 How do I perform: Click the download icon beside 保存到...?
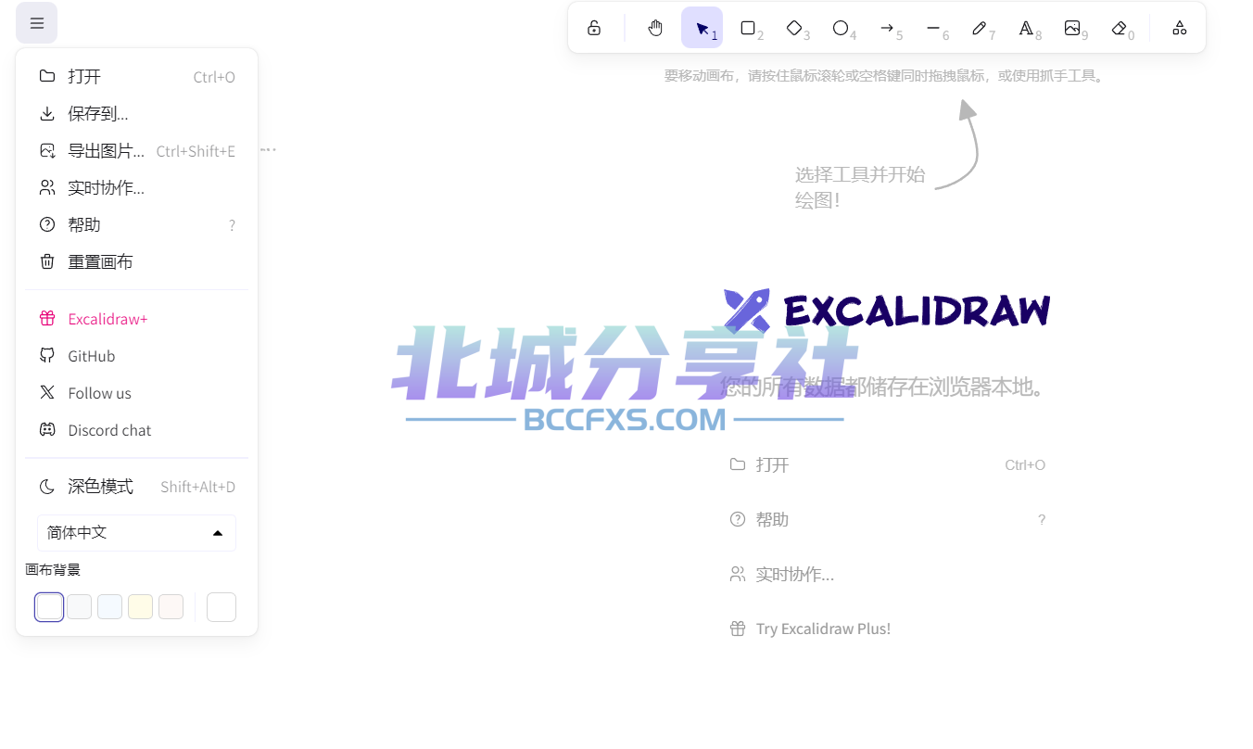[47, 113]
